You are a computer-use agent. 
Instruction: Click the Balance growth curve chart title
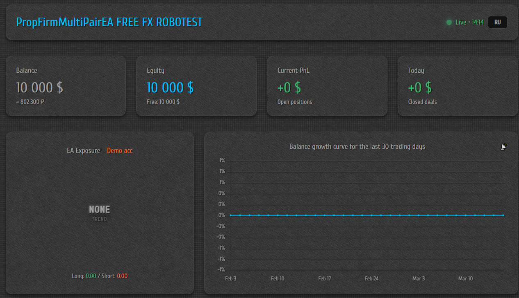tap(357, 146)
